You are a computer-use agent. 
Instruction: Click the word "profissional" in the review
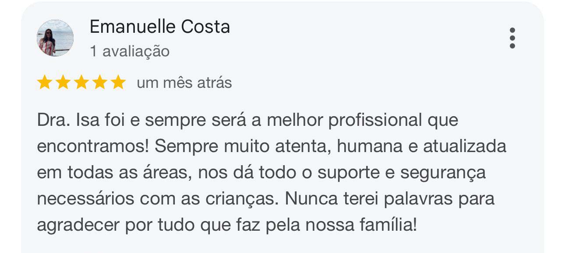pos(374,120)
